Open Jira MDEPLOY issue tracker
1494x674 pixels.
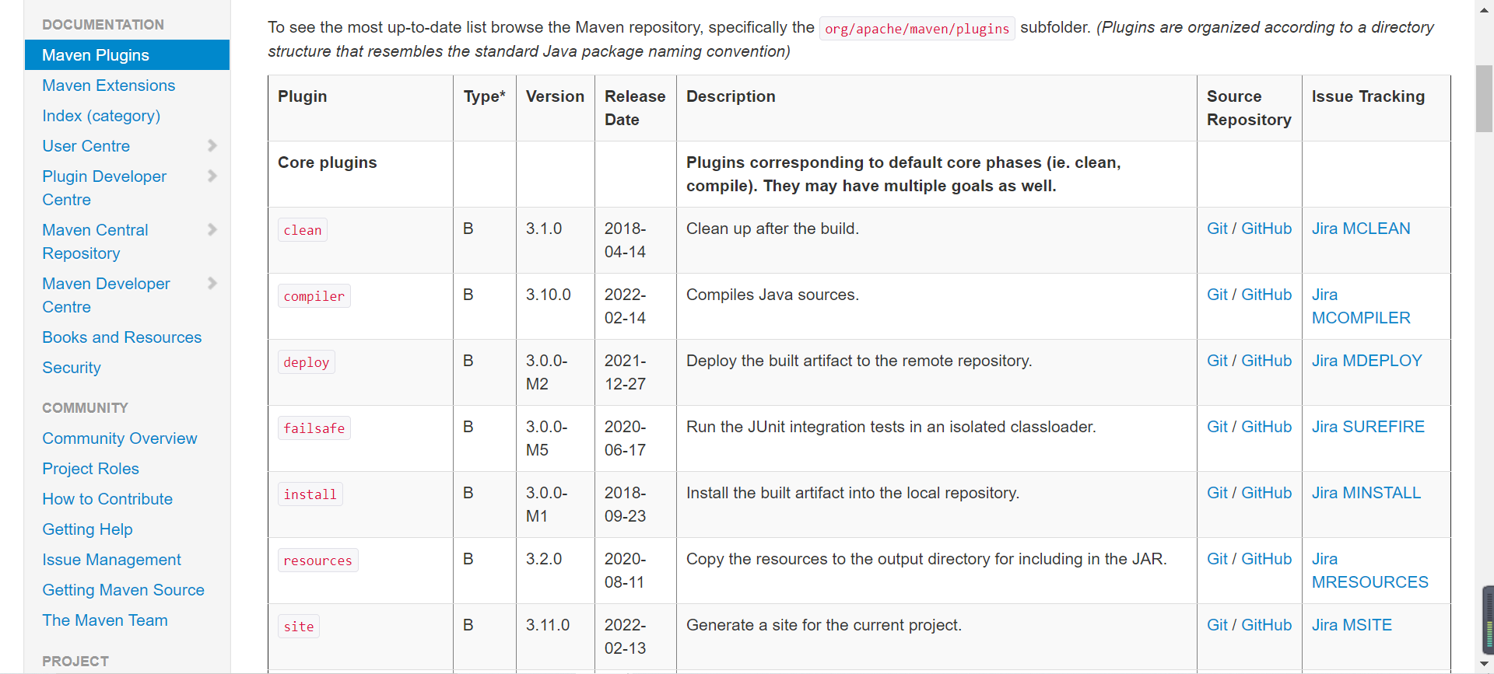click(1366, 361)
